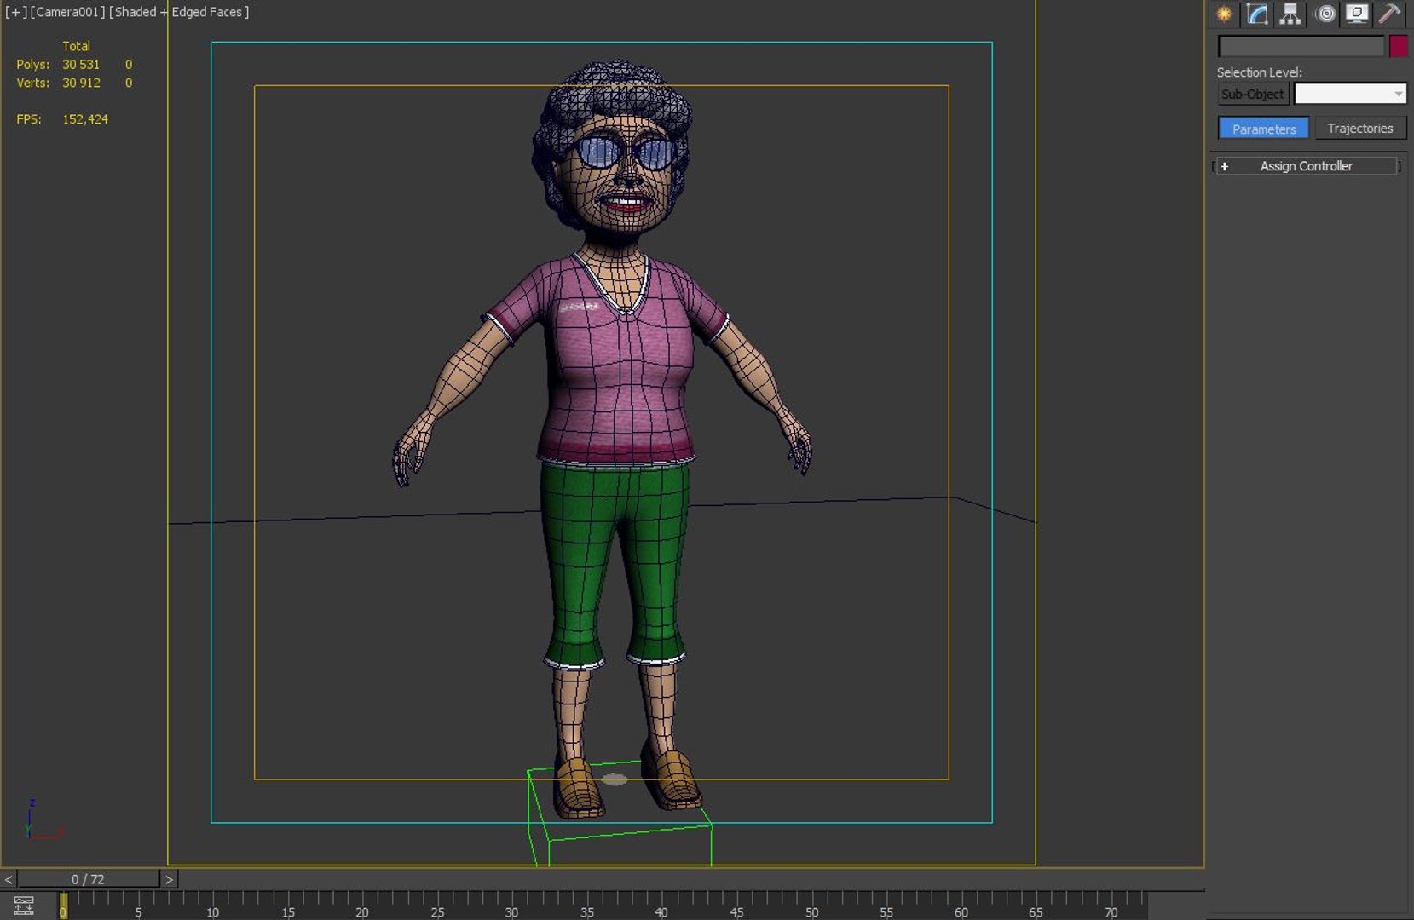Step time slider back with left arrow
This screenshot has width=1414, height=920.
(x=9, y=879)
